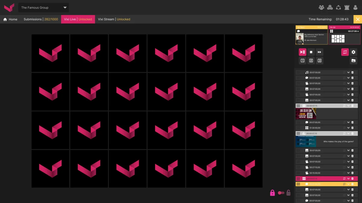Expand the music note playlist item
Screen dimensions: 362x203
click(348, 72)
